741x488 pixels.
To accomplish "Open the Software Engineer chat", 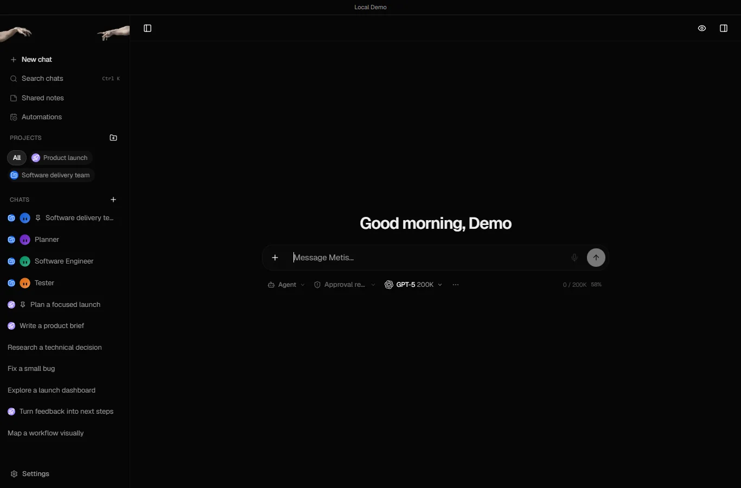I will coord(65,261).
